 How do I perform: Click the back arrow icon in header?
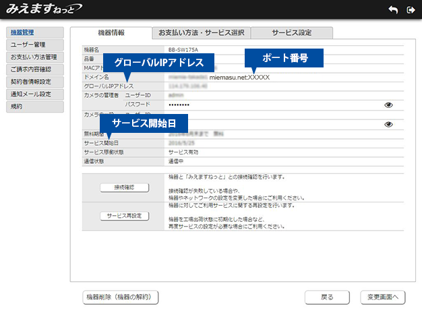point(392,10)
